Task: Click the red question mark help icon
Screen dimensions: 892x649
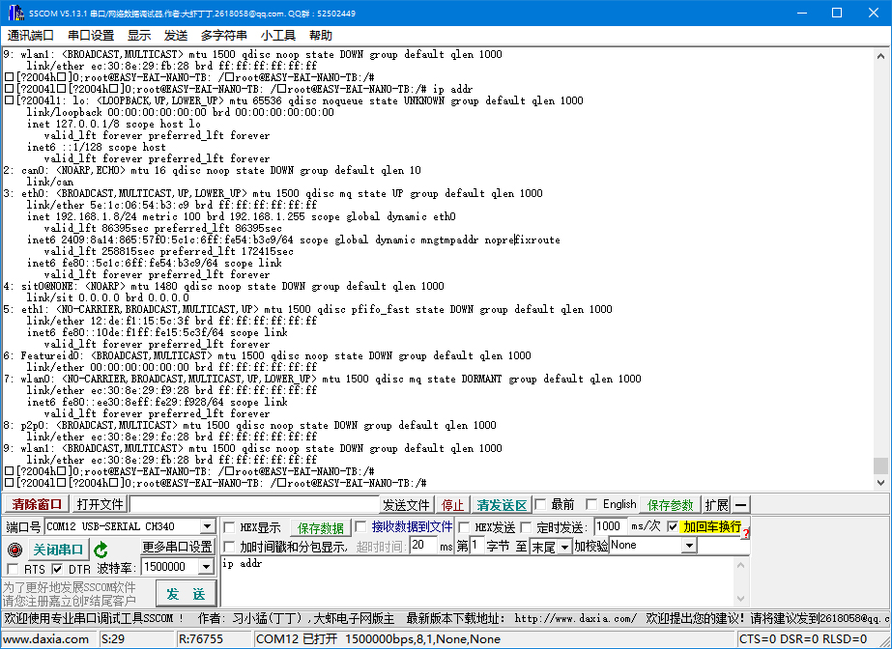Action: (x=746, y=534)
